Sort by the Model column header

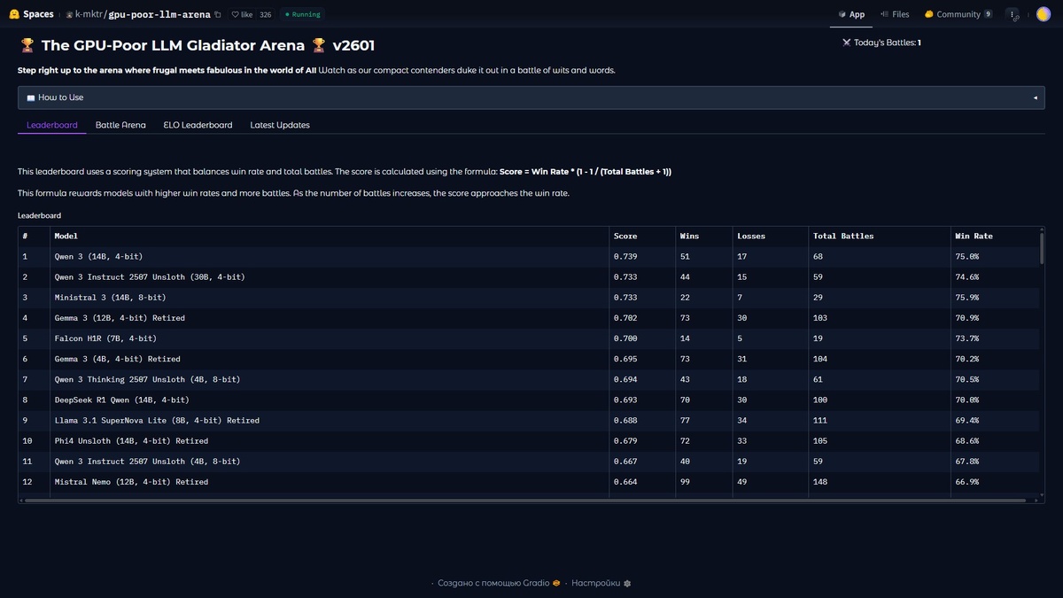tap(330, 236)
